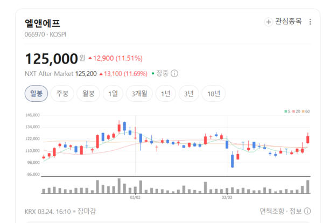The height and width of the screenshot is (223, 323).
Task: Show the 3개월 chart range
Action: [x=139, y=94]
